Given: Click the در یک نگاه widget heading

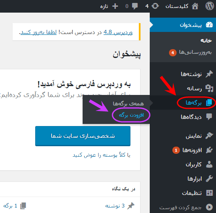Looking at the screenshot, I should [124, 189].
